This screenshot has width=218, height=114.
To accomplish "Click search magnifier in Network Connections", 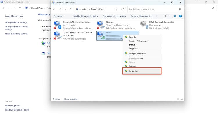I will [180, 9].
